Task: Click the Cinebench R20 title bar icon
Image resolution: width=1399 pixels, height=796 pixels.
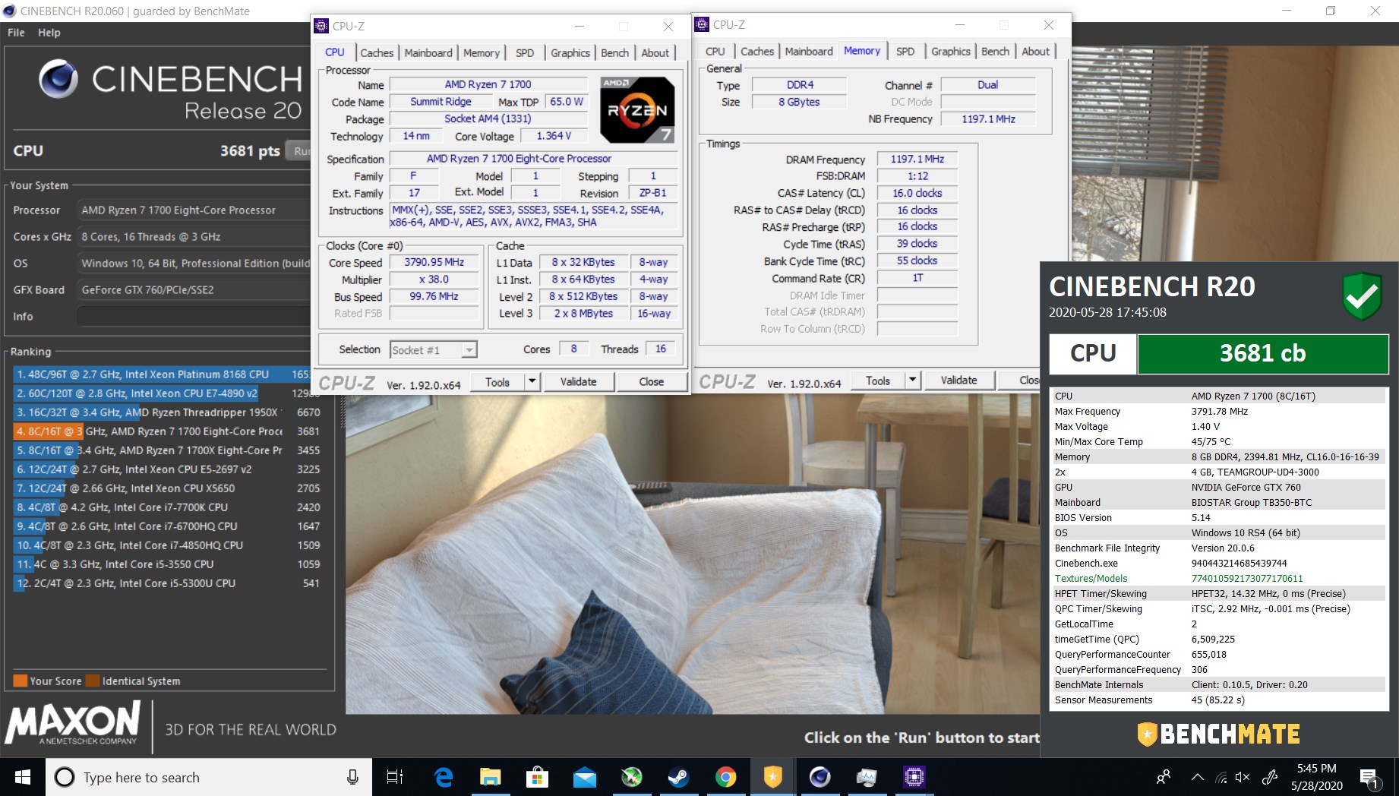Action: pos(9,11)
